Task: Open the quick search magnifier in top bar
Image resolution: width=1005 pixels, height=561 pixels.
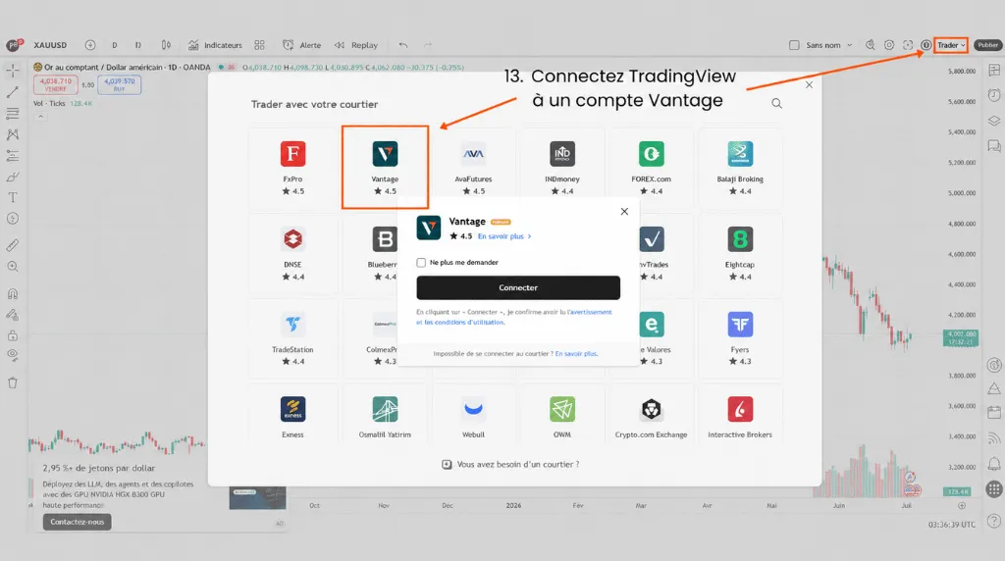Action: (x=871, y=45)
